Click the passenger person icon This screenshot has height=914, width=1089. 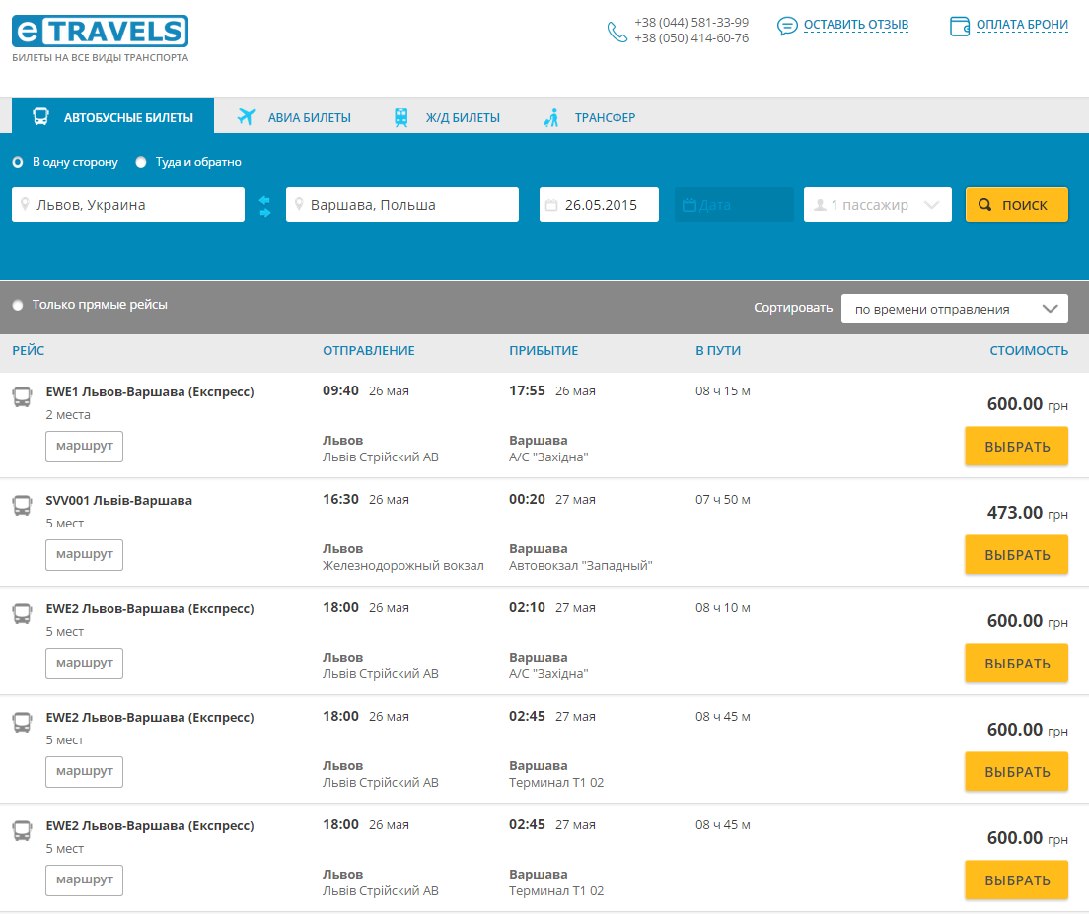[820, 205]
